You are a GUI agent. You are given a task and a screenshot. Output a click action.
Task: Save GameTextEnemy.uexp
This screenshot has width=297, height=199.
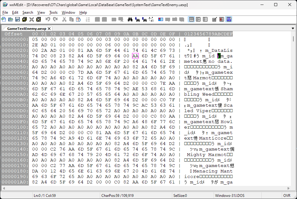coord(17,19)
